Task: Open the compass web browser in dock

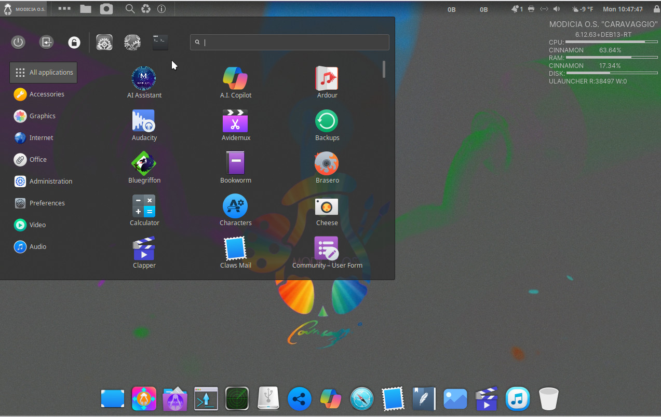Action: 362,399
